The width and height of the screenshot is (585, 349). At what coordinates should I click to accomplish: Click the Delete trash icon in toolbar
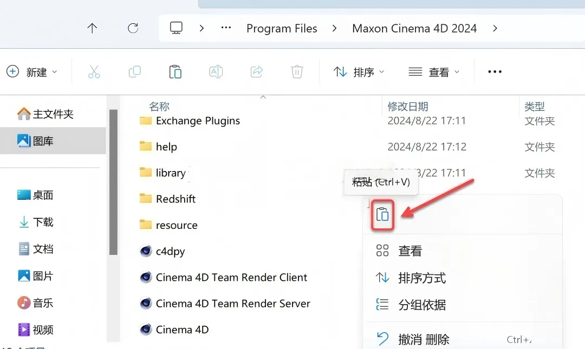(297, 71)
